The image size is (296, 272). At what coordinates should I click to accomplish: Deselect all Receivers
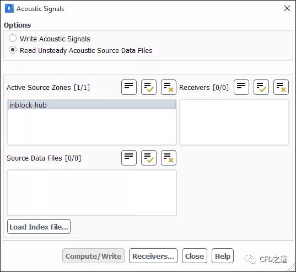click(x=281, y=87)
